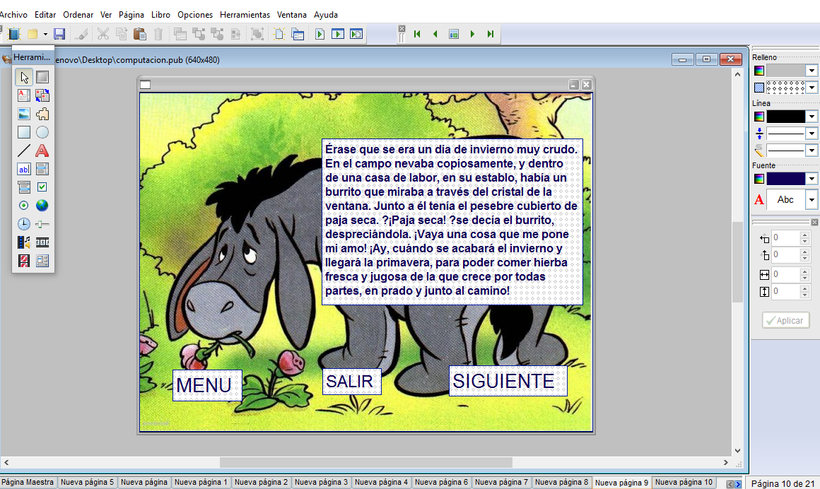Open the Línea color dropdown
This screenshot has height=489, width=820.
(x=811, y=117)
